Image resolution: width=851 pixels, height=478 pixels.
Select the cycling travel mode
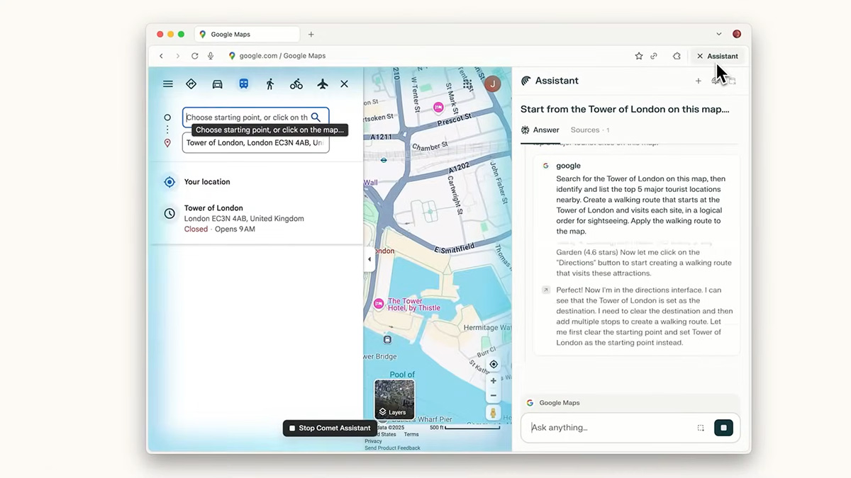[x=296, y=84]
